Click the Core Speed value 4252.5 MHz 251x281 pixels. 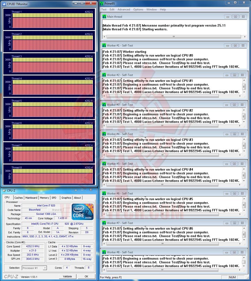[x=33, y=246]
